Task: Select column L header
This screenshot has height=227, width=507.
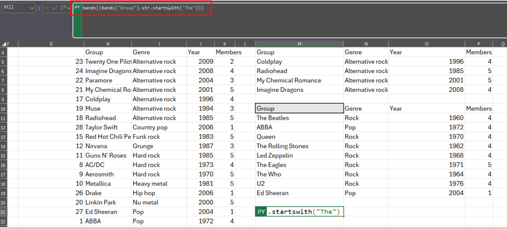Action: point(245,44)
